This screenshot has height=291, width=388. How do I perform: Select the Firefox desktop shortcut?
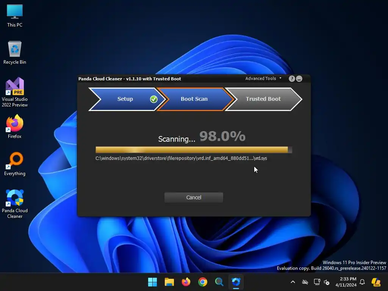tap(15, 127)
